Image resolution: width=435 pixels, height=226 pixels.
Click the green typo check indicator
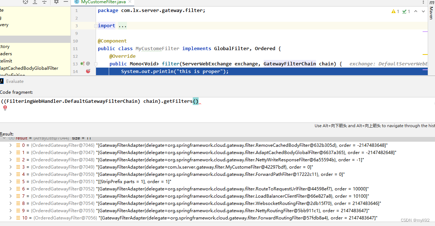[406, 11]
